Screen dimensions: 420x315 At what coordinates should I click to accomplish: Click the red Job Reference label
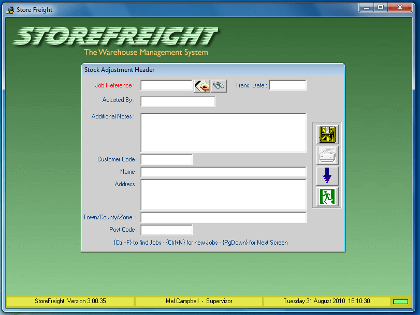pos(114,85)
